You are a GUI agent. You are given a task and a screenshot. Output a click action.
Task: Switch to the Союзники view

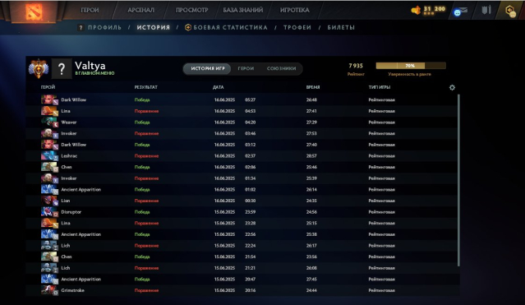(281, 68)
